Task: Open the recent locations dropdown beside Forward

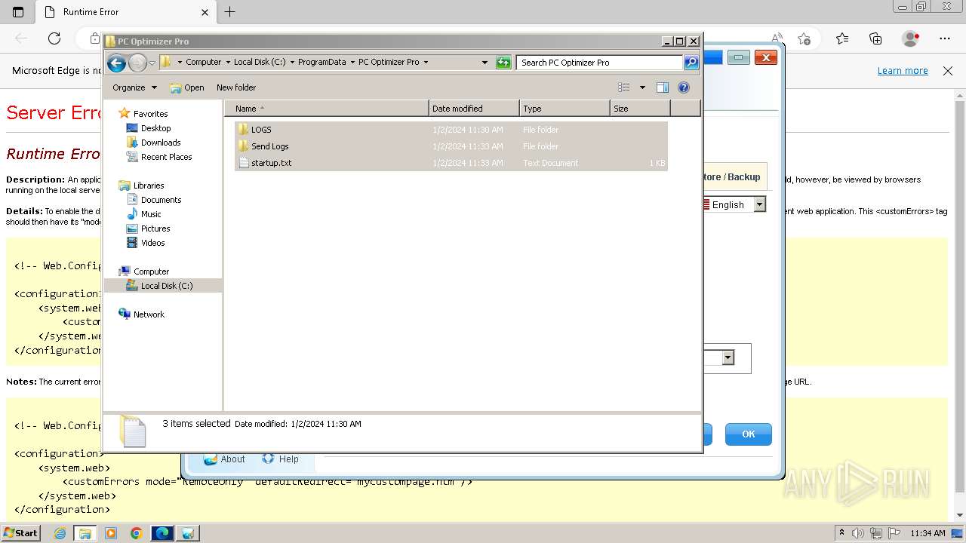Action: click(x=152, y=63)
